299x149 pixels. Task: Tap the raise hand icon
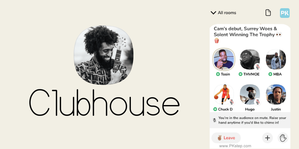(x=283, y=138)
